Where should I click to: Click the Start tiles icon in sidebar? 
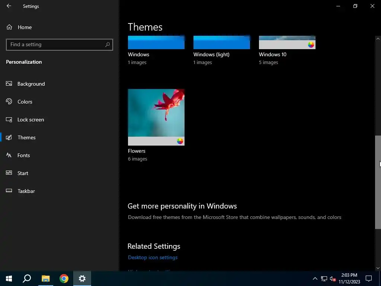pos(9,173)
